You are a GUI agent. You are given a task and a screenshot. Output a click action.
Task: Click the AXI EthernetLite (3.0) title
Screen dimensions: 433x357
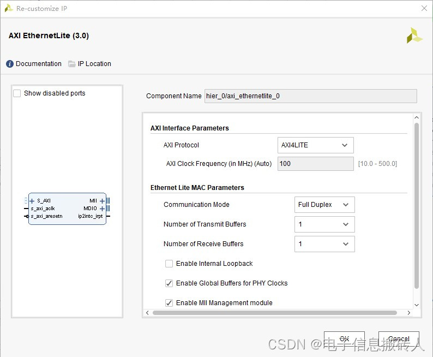point(49,35)
